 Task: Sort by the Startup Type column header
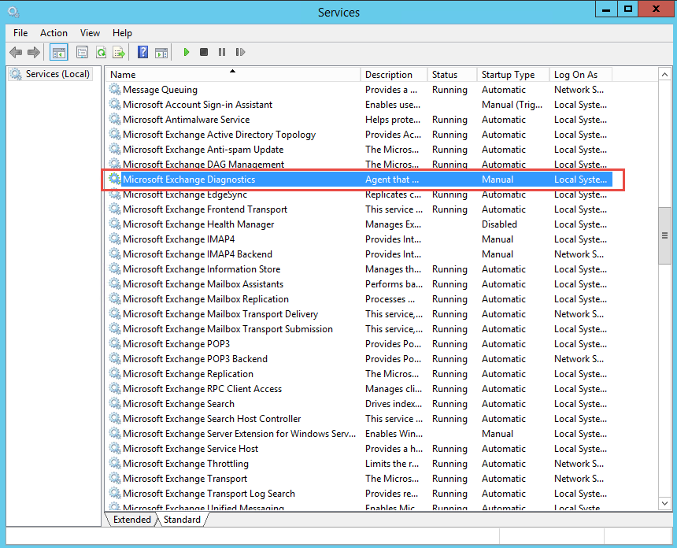coord(513,74)
